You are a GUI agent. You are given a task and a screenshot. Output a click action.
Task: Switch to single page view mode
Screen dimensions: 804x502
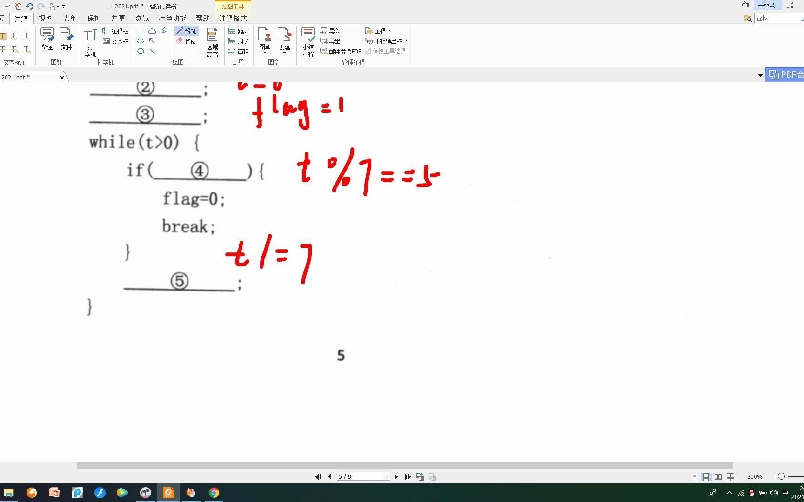[x=694, y=476]
